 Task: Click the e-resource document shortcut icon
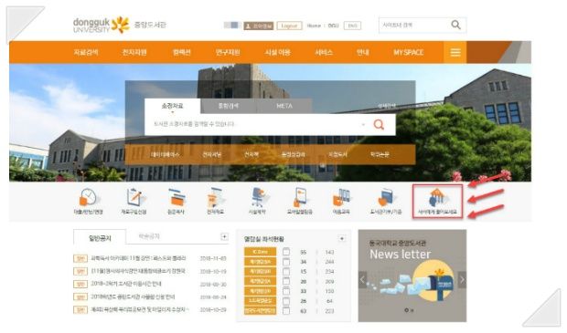point(216,198)
